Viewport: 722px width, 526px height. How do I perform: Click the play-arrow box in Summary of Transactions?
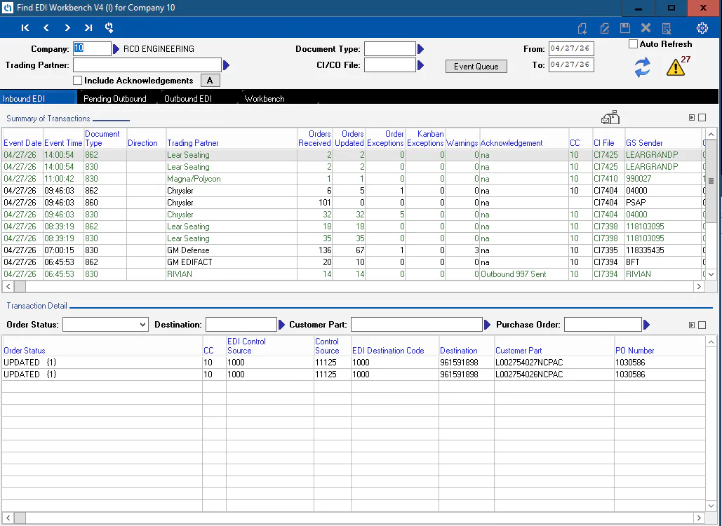coord(692,118)
